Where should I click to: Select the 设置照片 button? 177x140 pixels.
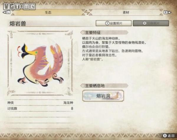coord(114,23)
